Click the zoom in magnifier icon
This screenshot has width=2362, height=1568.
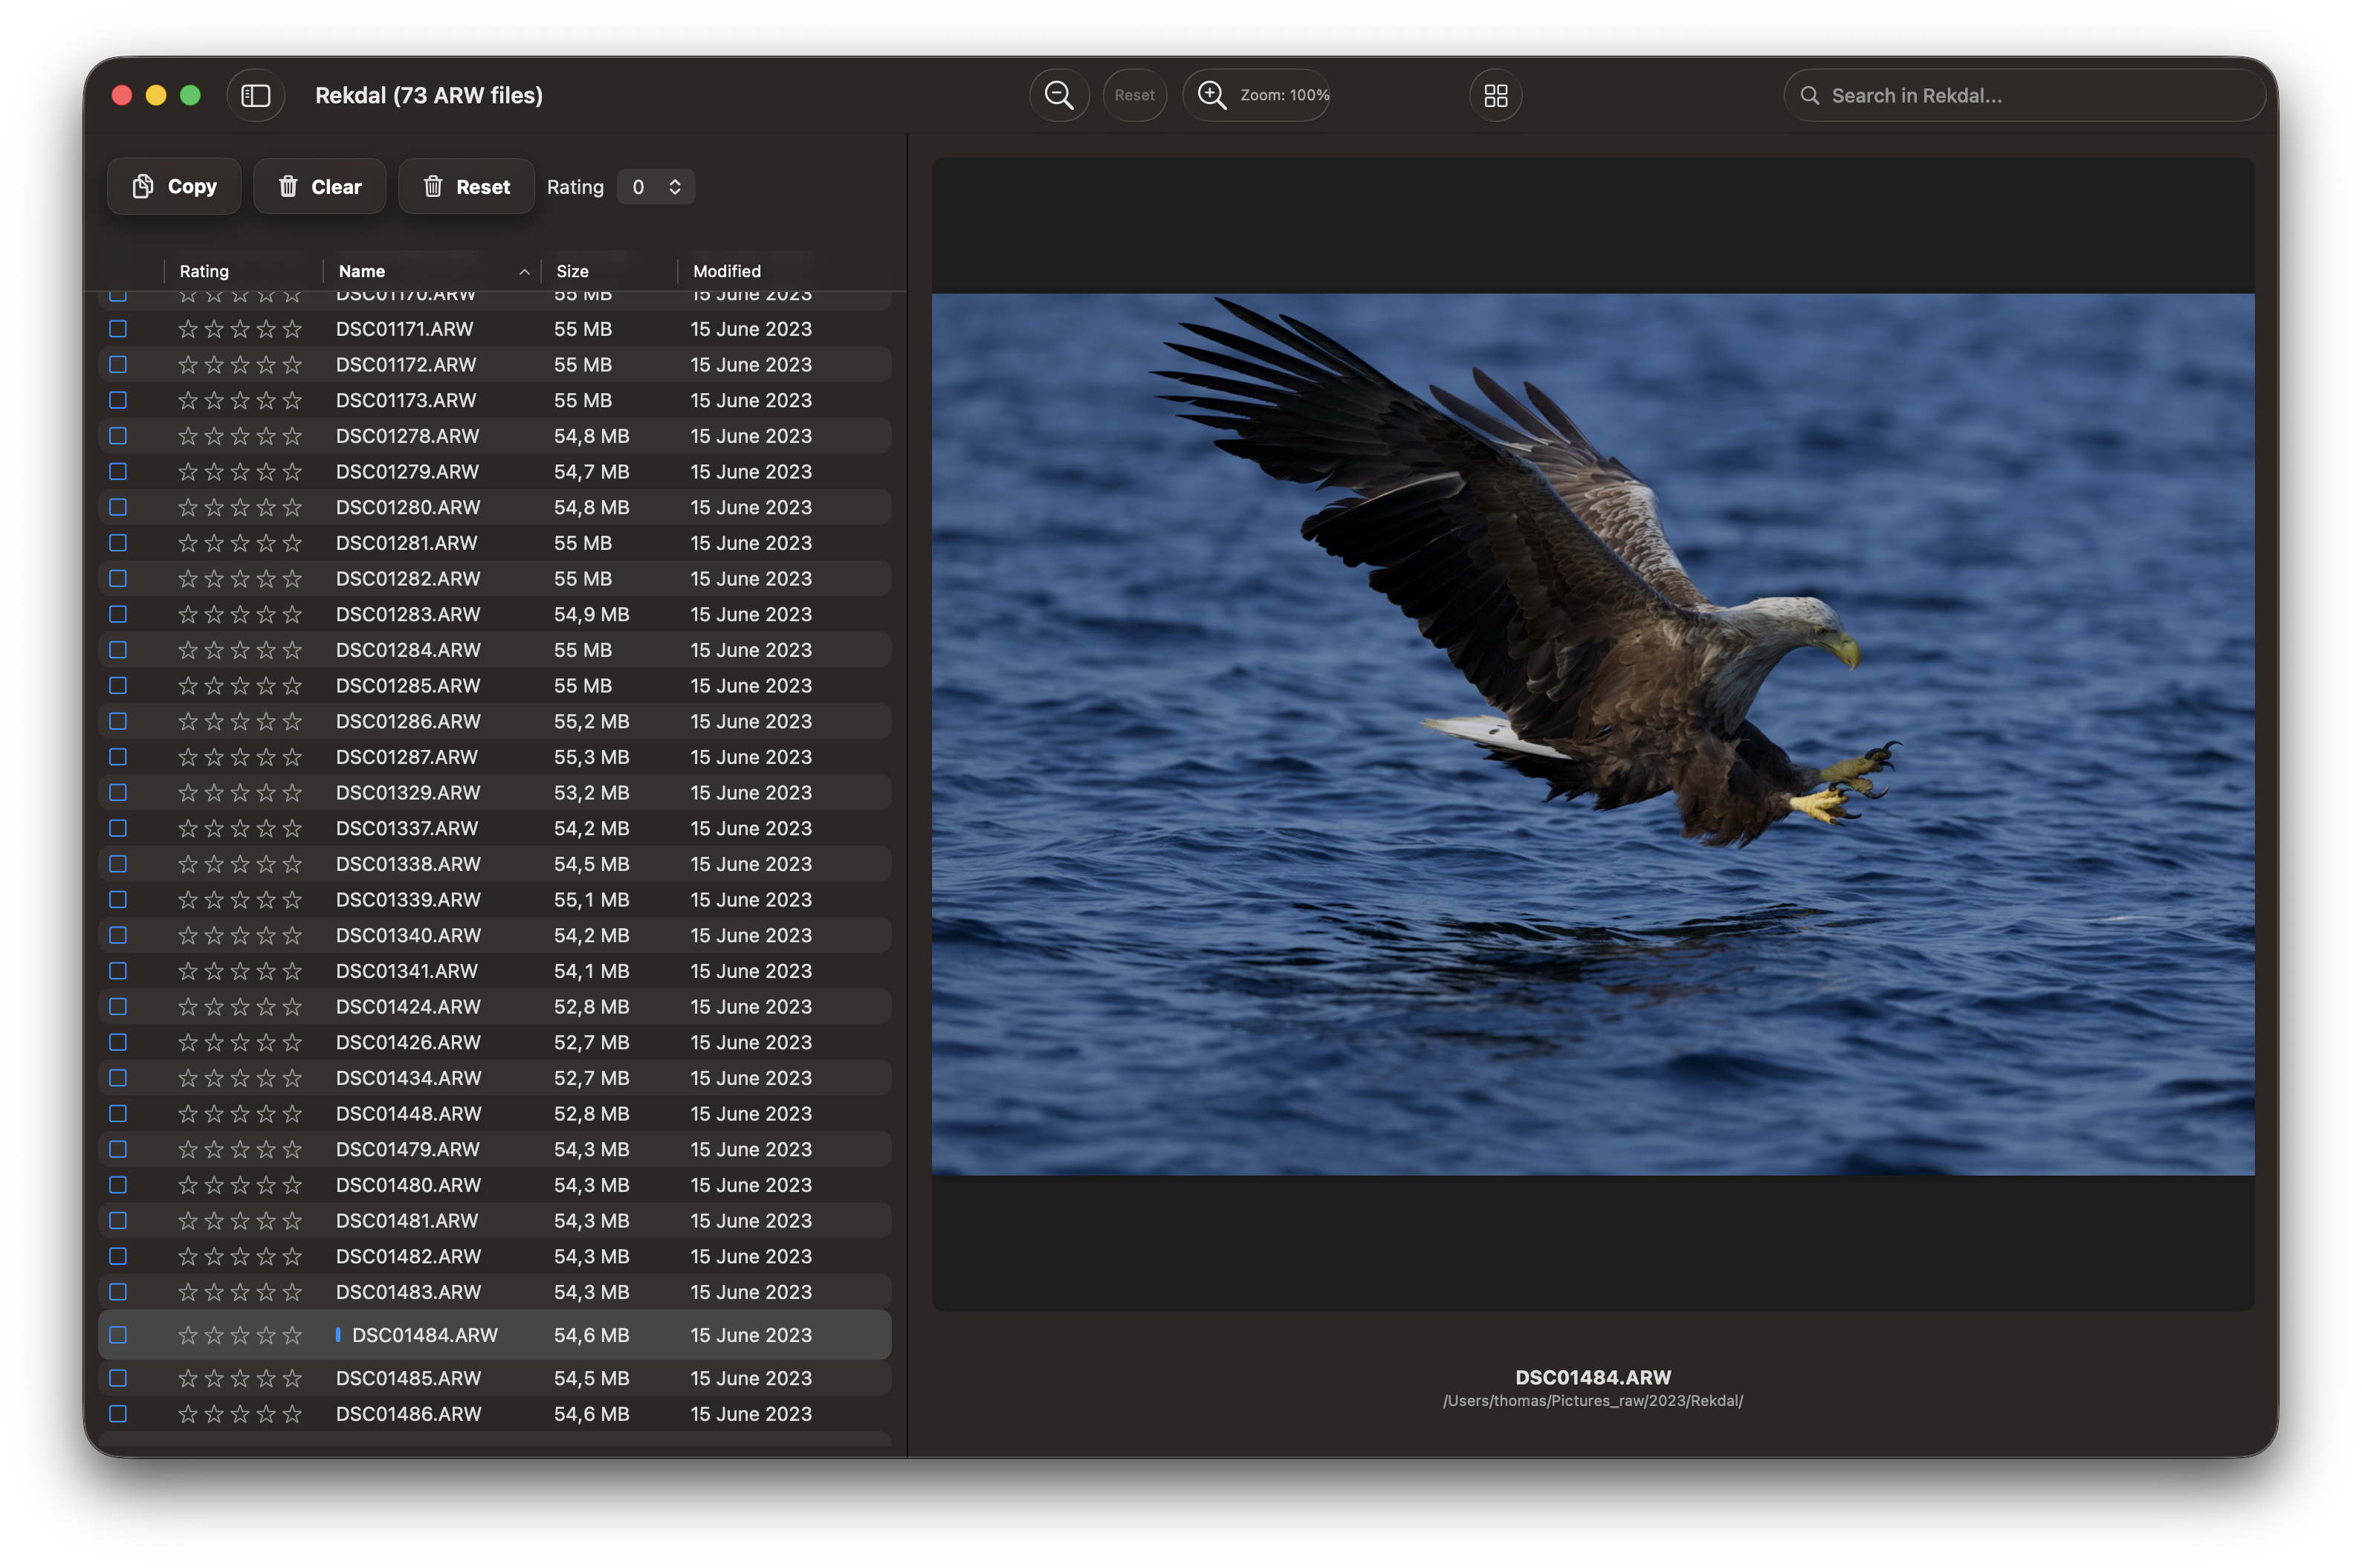pos(1212,95)
